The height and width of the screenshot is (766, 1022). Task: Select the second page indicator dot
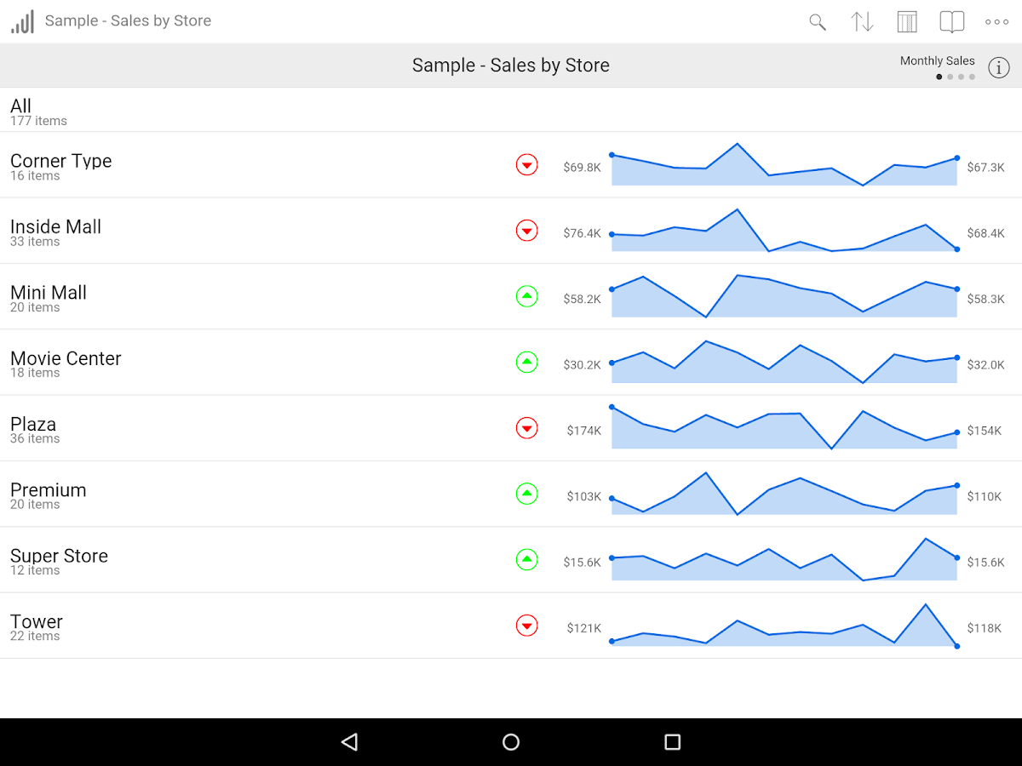coord(950,77)
